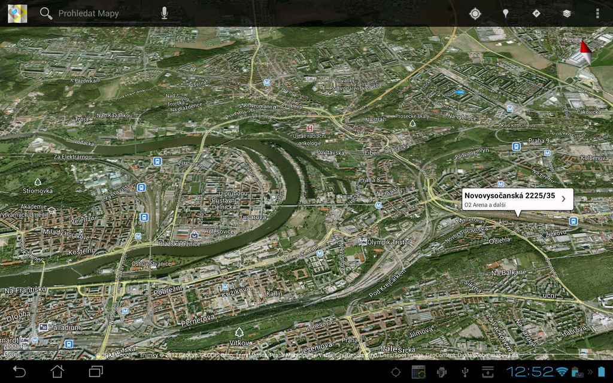Tap the search magnifier icon

pos(46,13)
